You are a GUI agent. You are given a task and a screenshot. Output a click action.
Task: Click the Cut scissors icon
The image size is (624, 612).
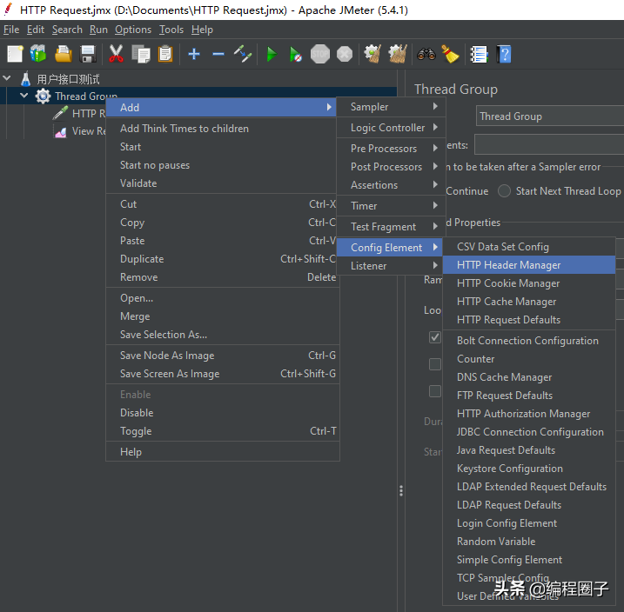point(116,54)
